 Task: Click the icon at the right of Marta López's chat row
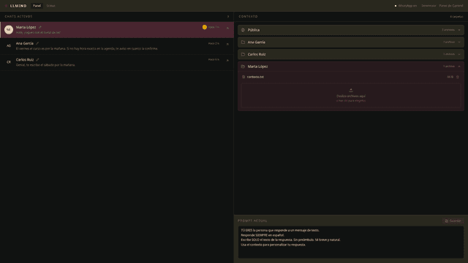(227, 28)
